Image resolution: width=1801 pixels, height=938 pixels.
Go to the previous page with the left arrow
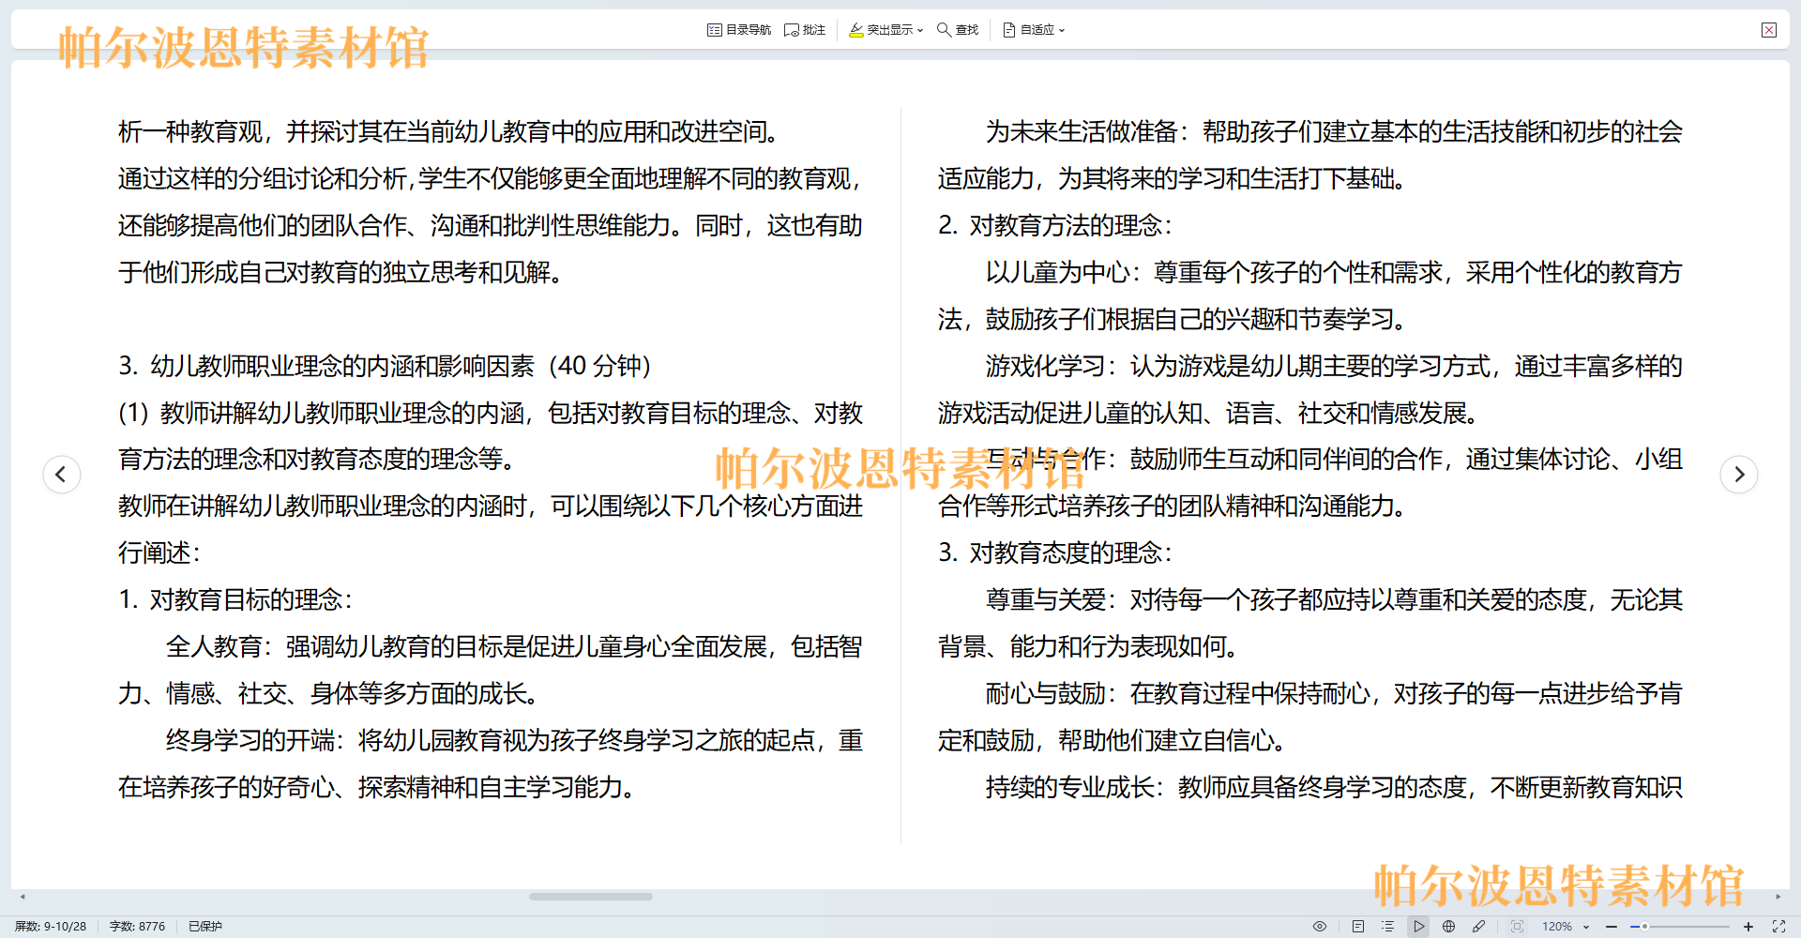[62, 474]
